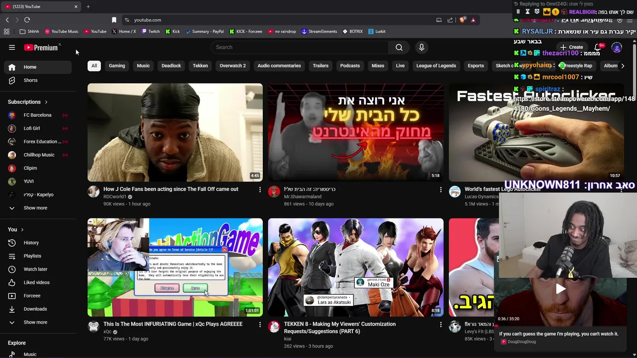Open the You heading chevron

(x=22, y=230)
